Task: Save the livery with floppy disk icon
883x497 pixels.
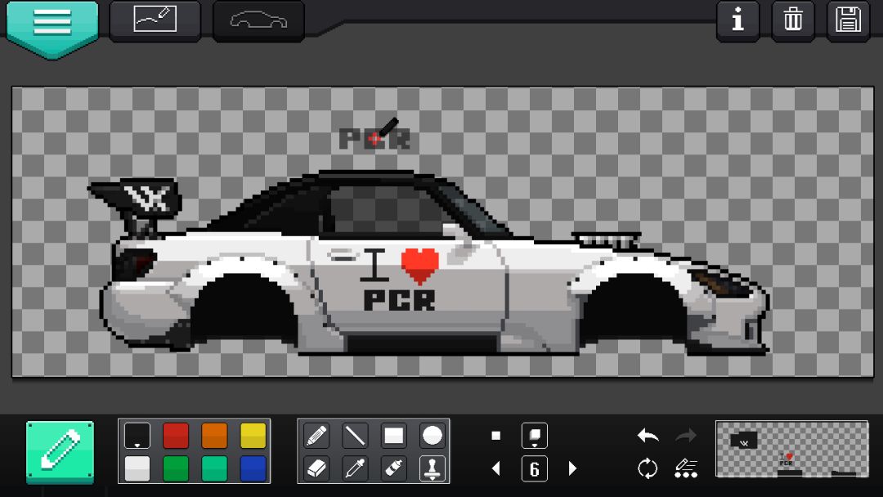Action: [848, 20]
